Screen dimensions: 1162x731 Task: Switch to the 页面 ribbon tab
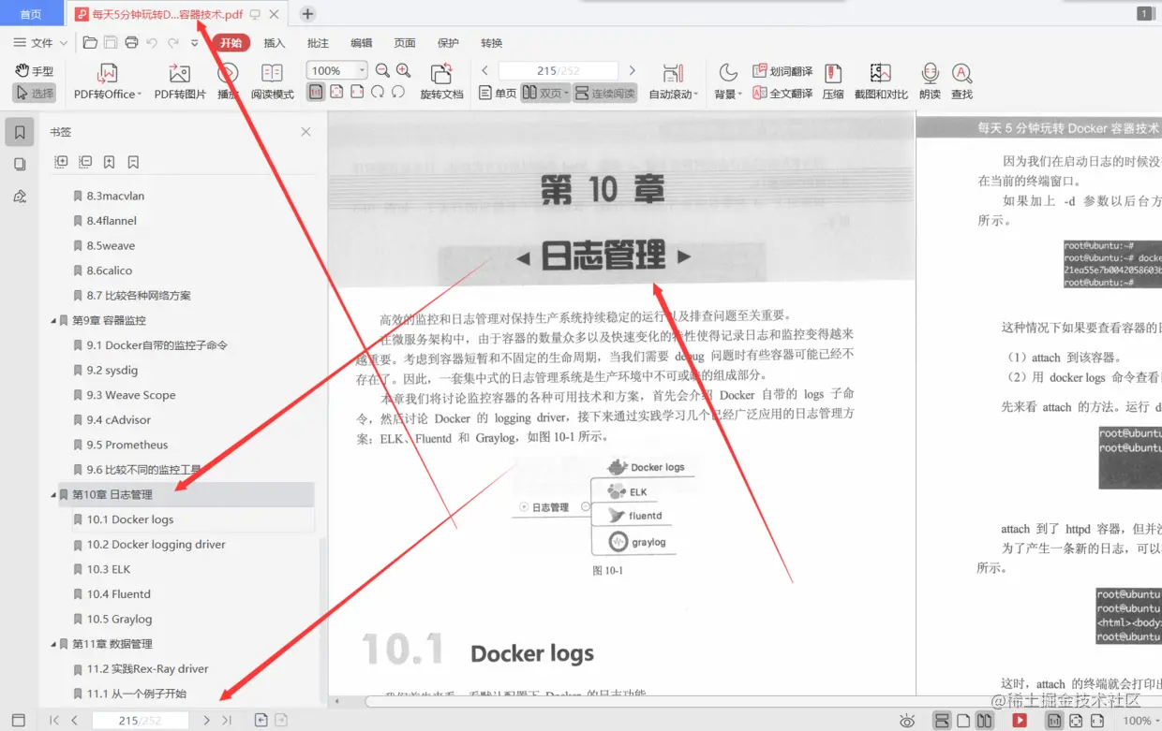405,43
